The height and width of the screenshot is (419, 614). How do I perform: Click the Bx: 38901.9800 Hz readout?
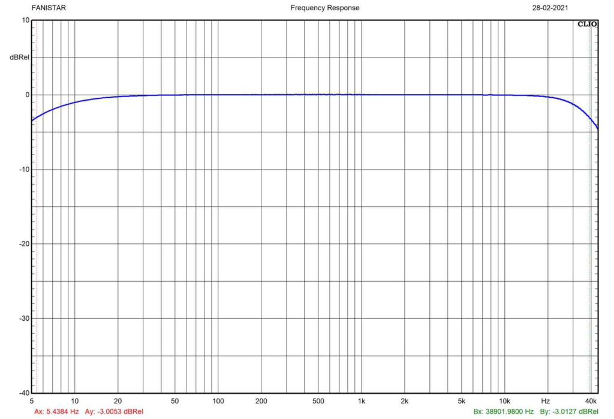click(503, 412)
